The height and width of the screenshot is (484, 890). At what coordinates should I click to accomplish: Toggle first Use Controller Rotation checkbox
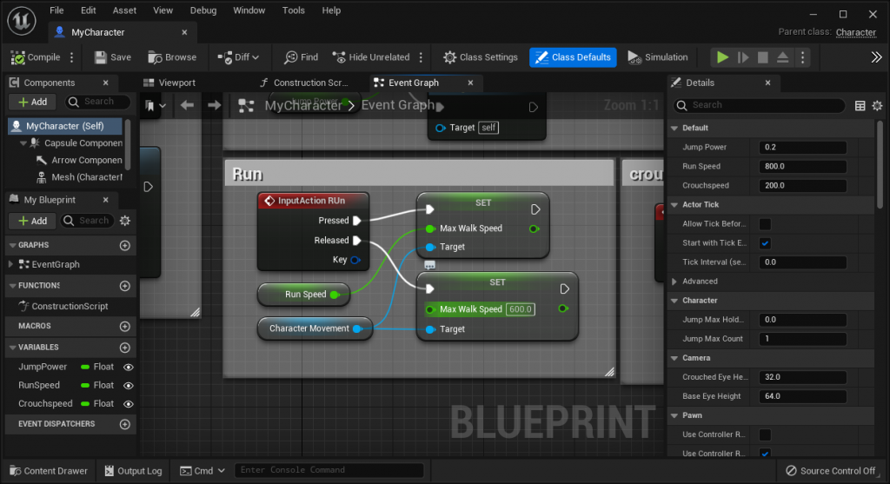coord(765,434)
